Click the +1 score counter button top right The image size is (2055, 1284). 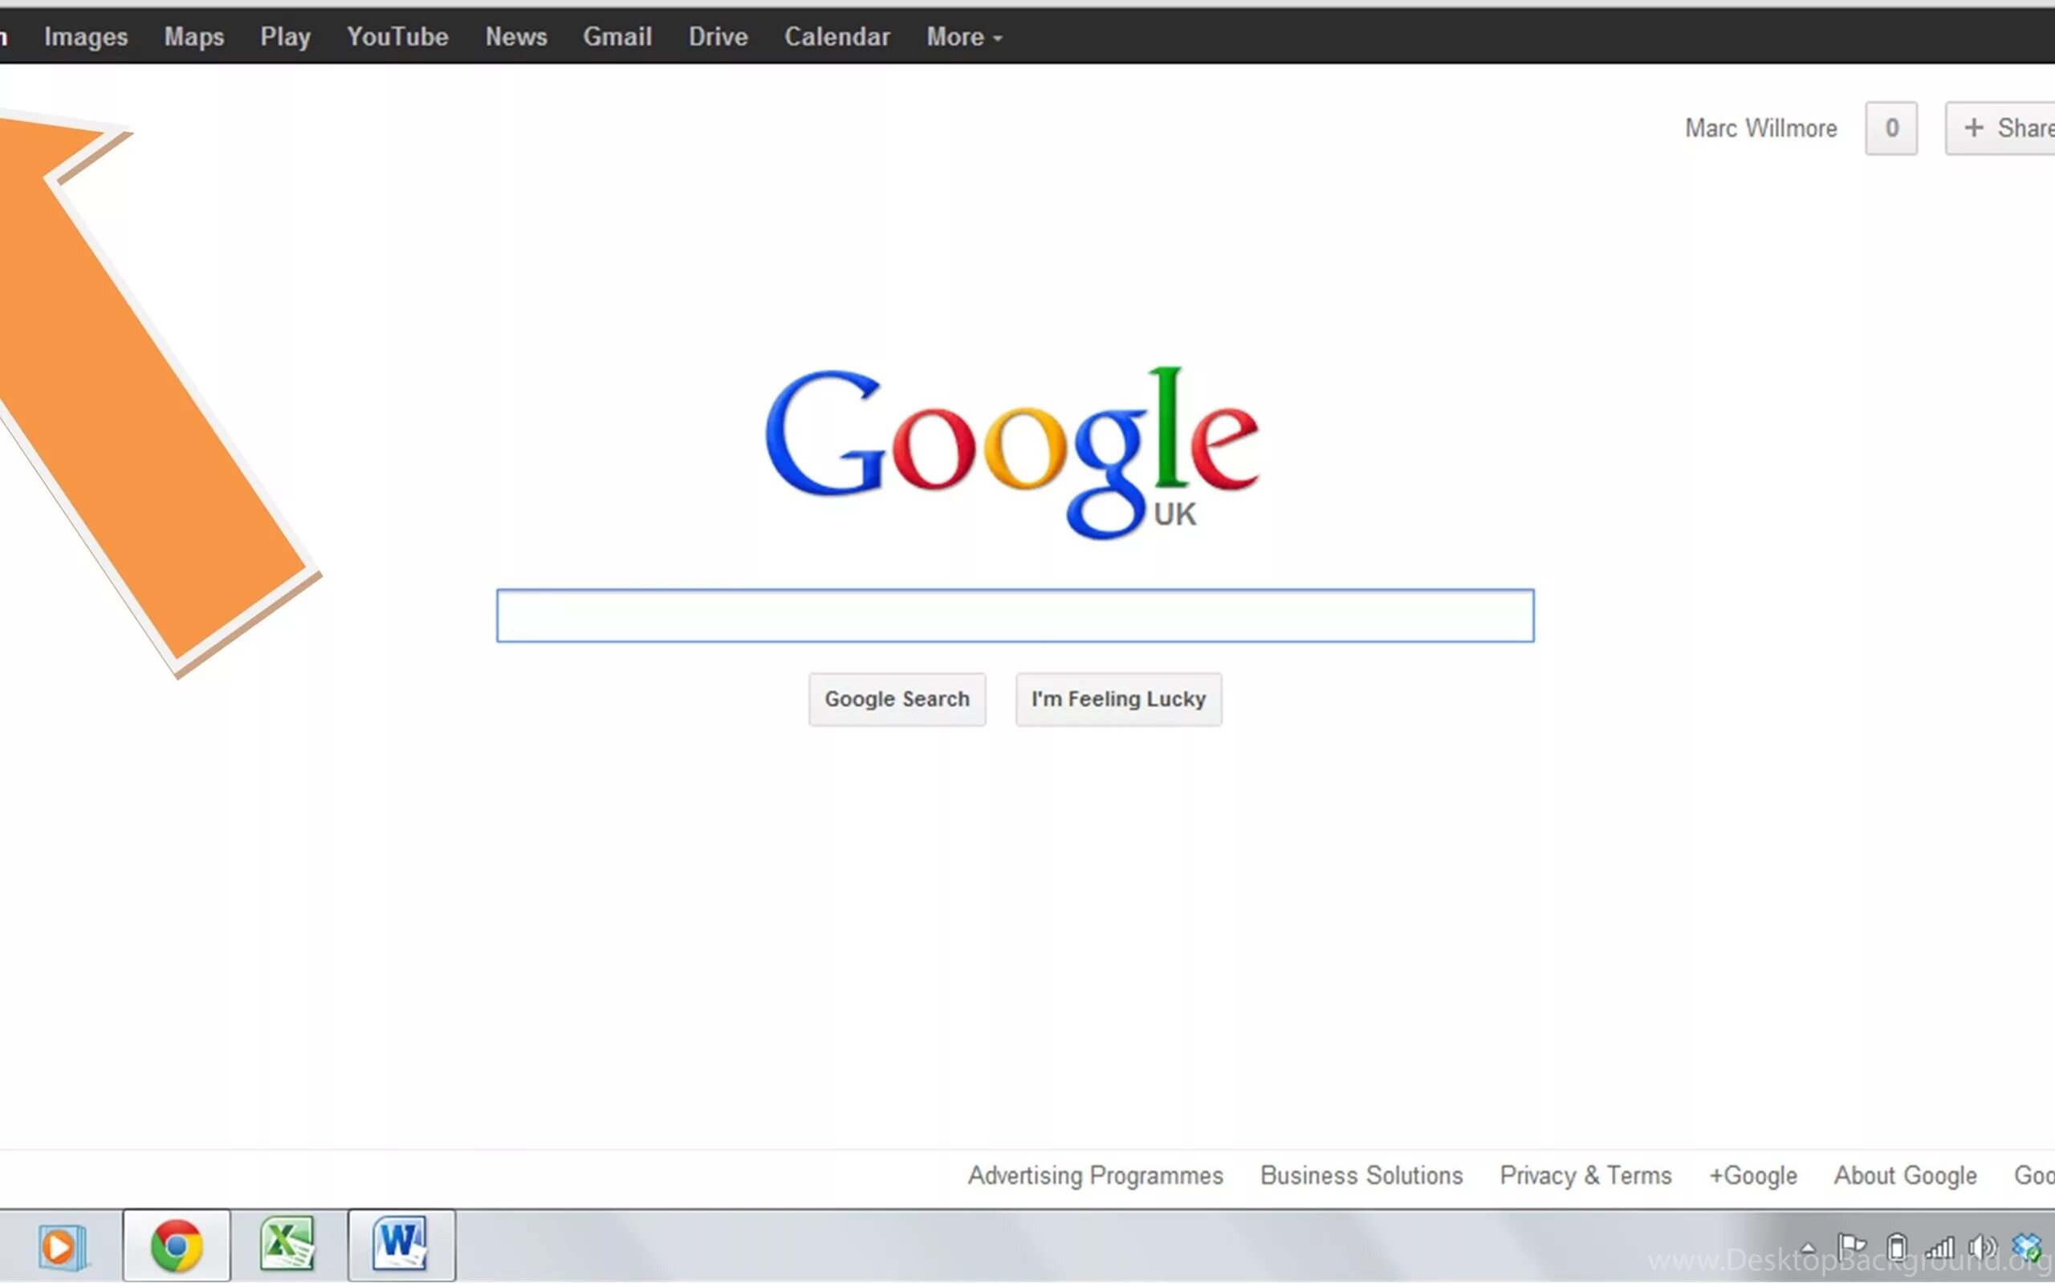pyautogui.click(x=1890, y=128)
